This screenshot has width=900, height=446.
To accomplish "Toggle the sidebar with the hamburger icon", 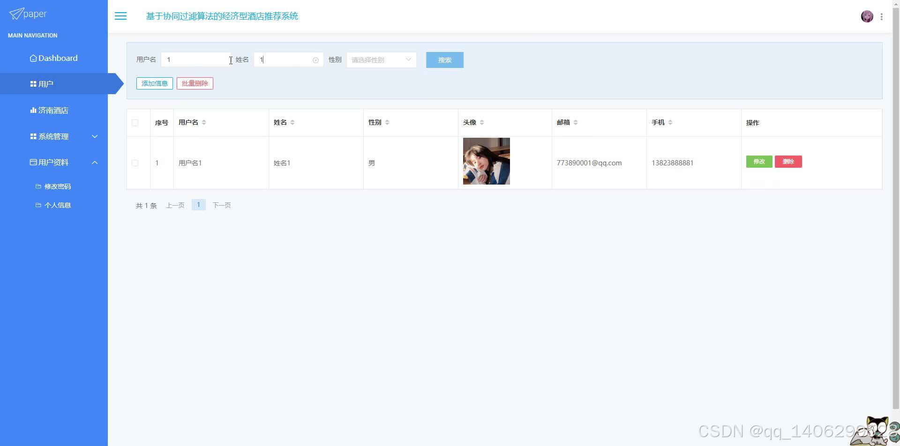I will (x=120, y=16).
